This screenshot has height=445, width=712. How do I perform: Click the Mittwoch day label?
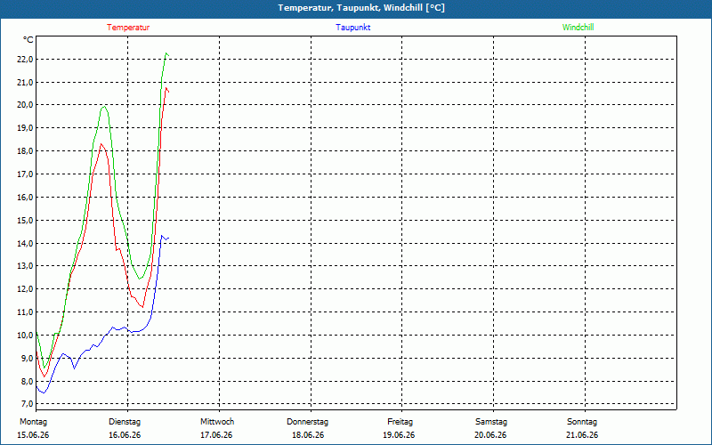point(217,422)
